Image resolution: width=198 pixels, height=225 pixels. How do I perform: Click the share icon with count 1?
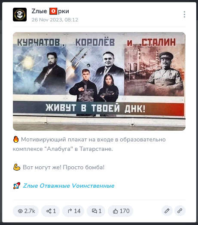51,211
